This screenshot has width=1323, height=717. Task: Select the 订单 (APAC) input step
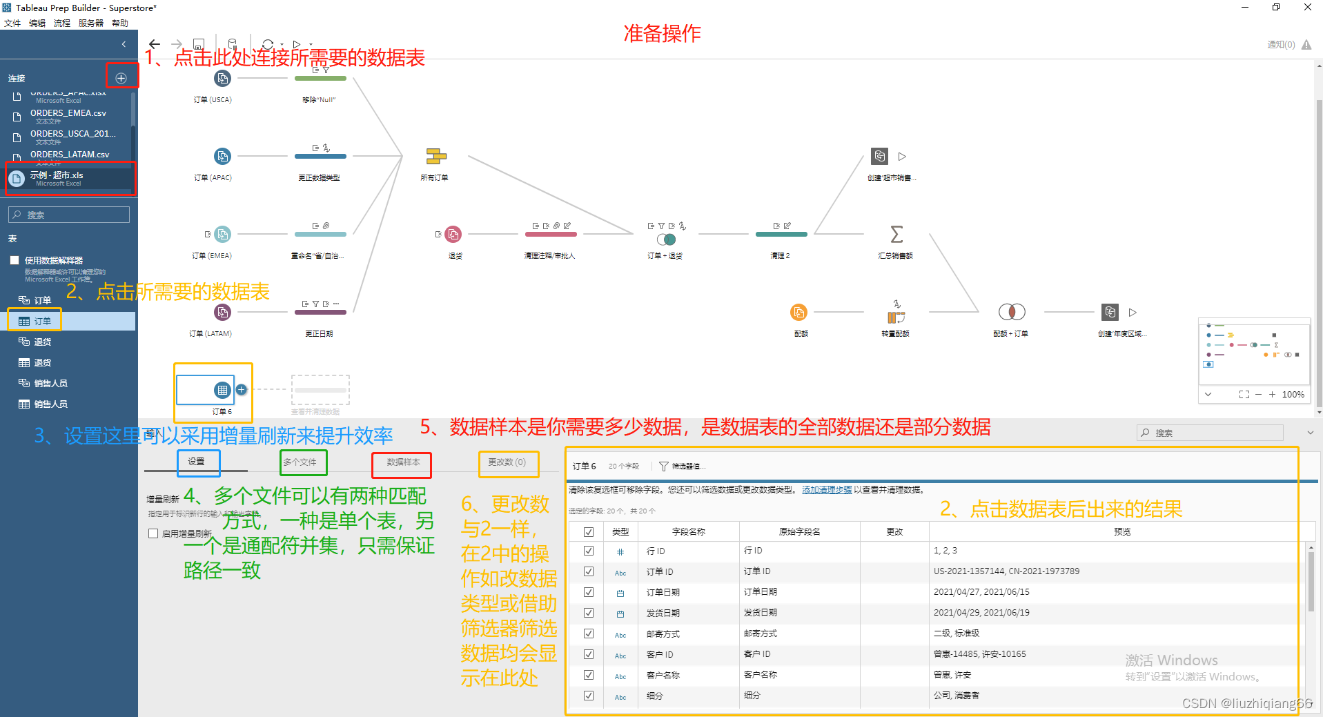[222, 157]
